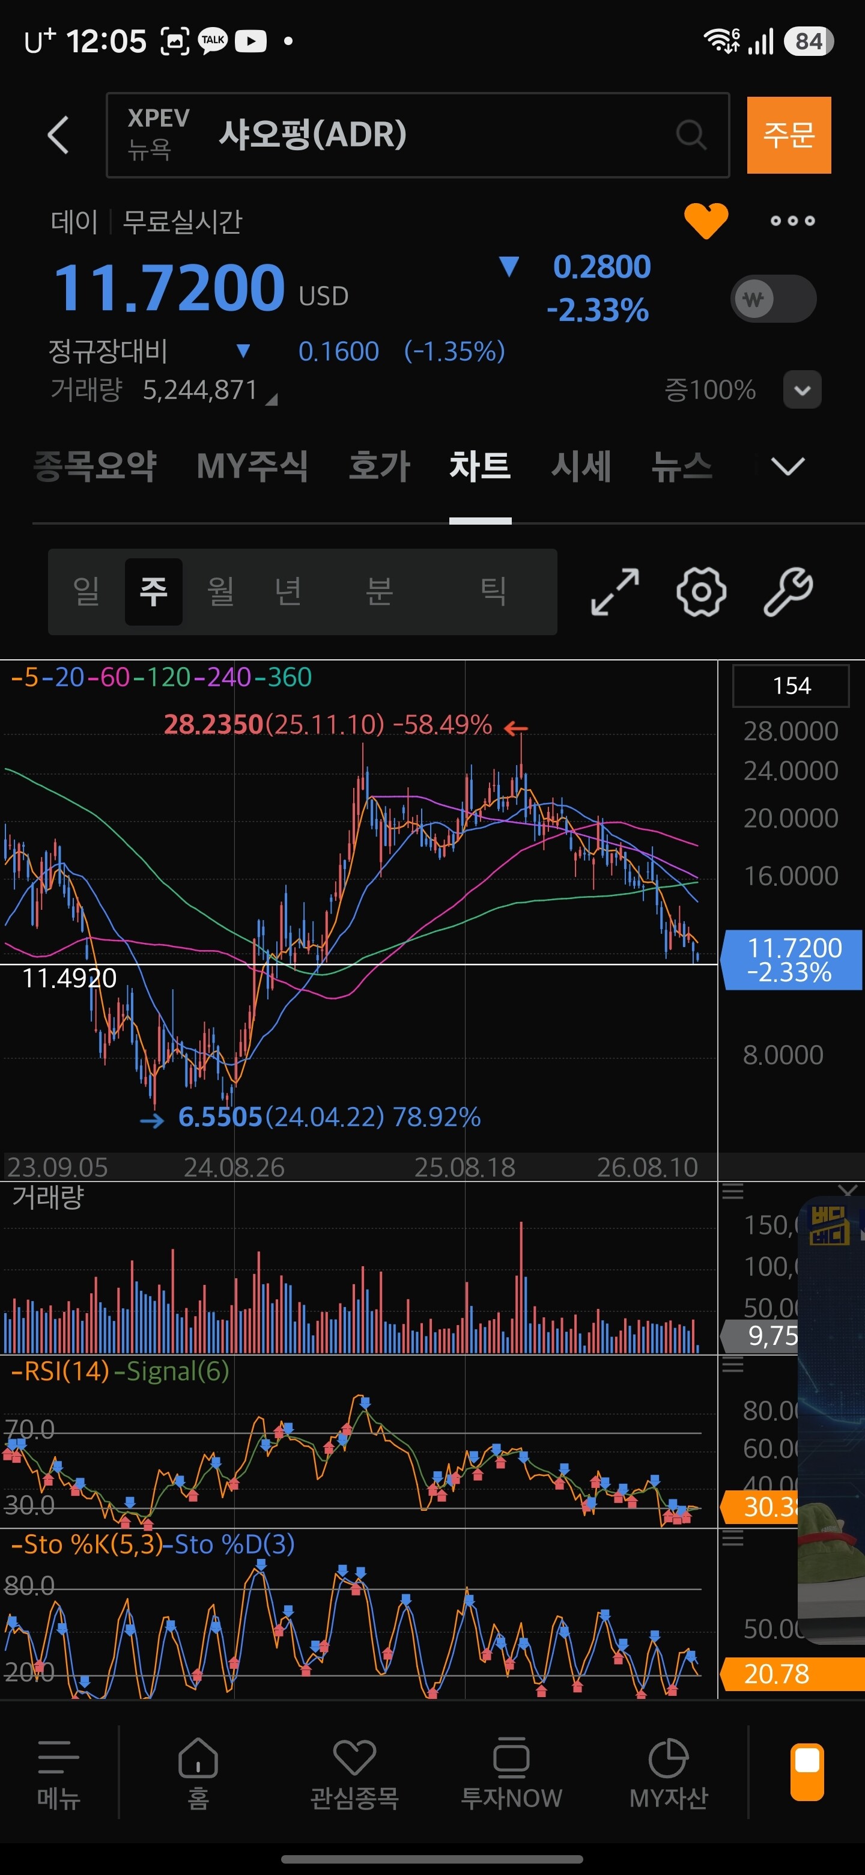Open the three-dot more options menu
The image size is (865, 1875).
click(x=793, y=221)
